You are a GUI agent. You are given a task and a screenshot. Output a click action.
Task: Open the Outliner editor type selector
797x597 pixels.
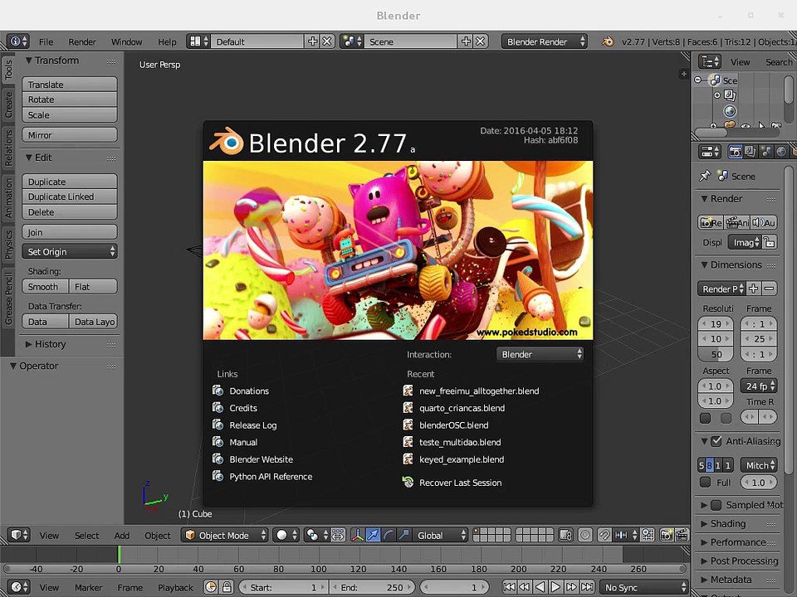click(710, 62)
